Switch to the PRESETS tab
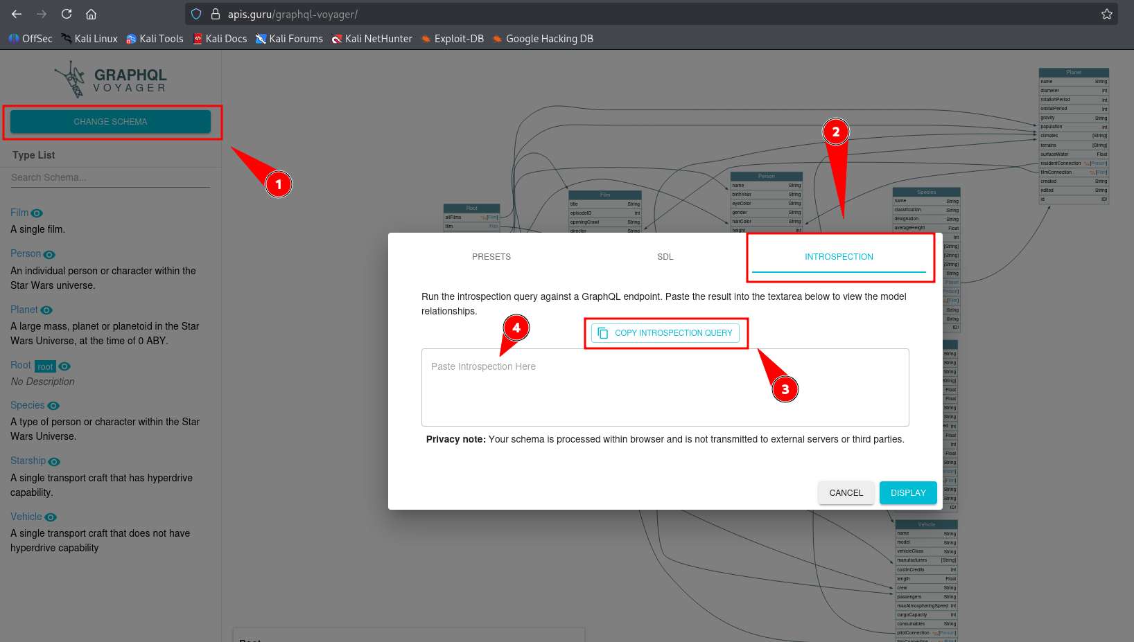The width and height of the screenshot is (1134, 642). [x=491, y=257]
